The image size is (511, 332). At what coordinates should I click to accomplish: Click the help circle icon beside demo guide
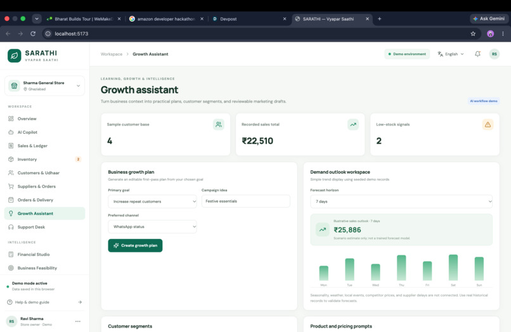(x=10, y=302)
